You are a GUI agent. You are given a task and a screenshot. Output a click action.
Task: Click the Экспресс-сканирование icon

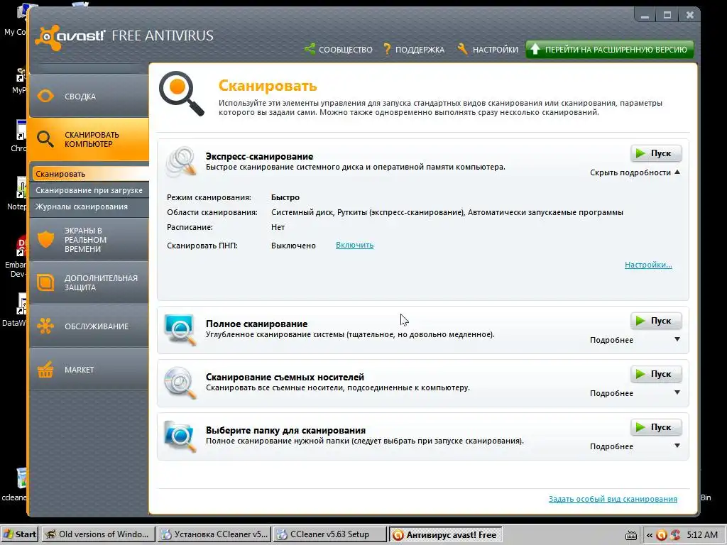pos(181,162)
